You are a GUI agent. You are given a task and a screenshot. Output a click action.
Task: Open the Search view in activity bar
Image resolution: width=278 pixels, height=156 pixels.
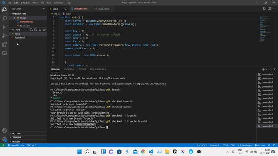pyautogui.click(x=4, y=18)
